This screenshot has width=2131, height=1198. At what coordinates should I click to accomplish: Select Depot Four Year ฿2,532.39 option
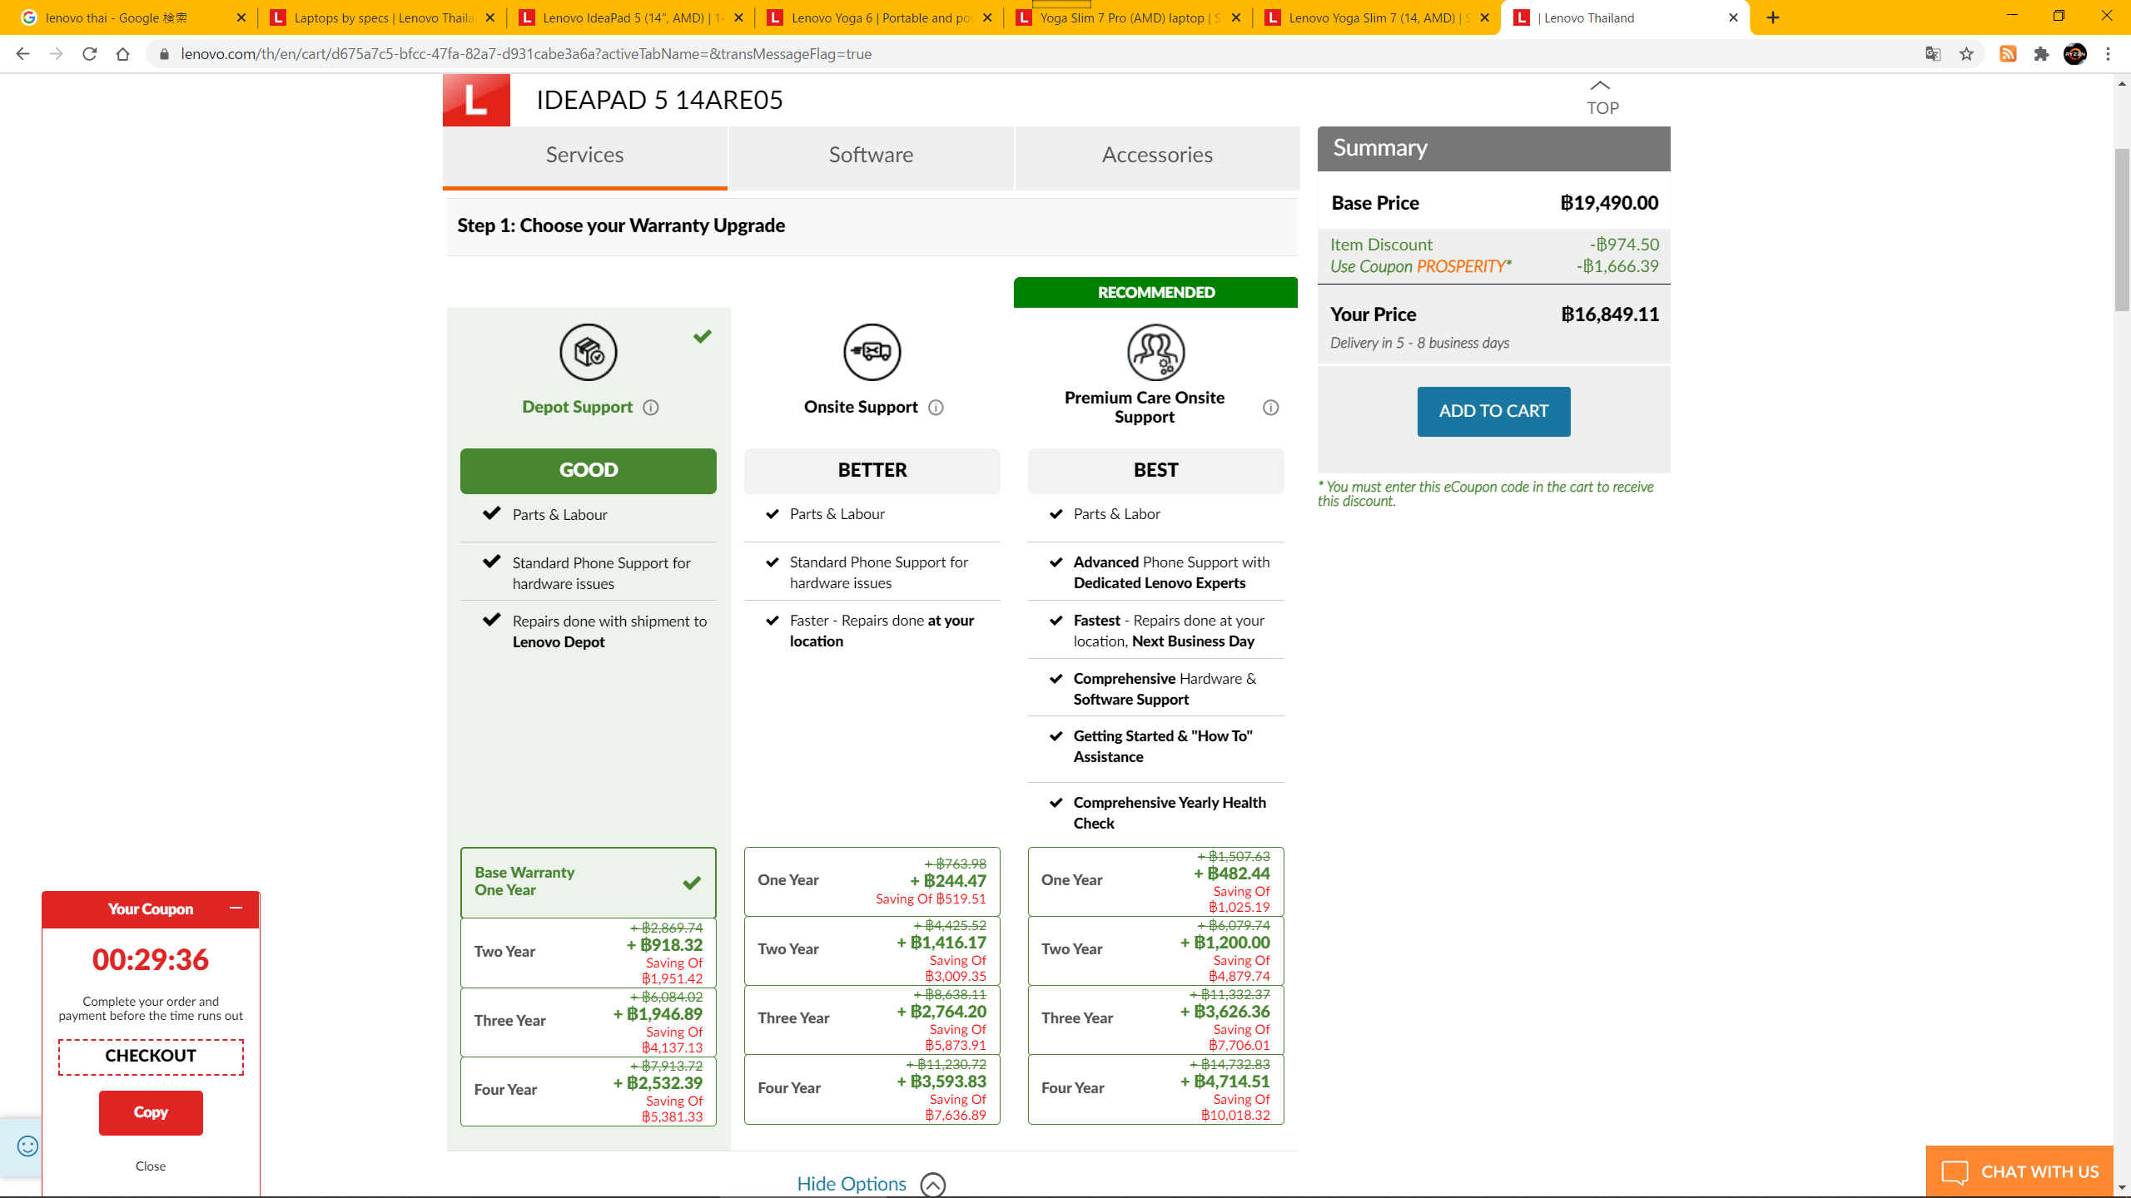tap(589, 1090)
